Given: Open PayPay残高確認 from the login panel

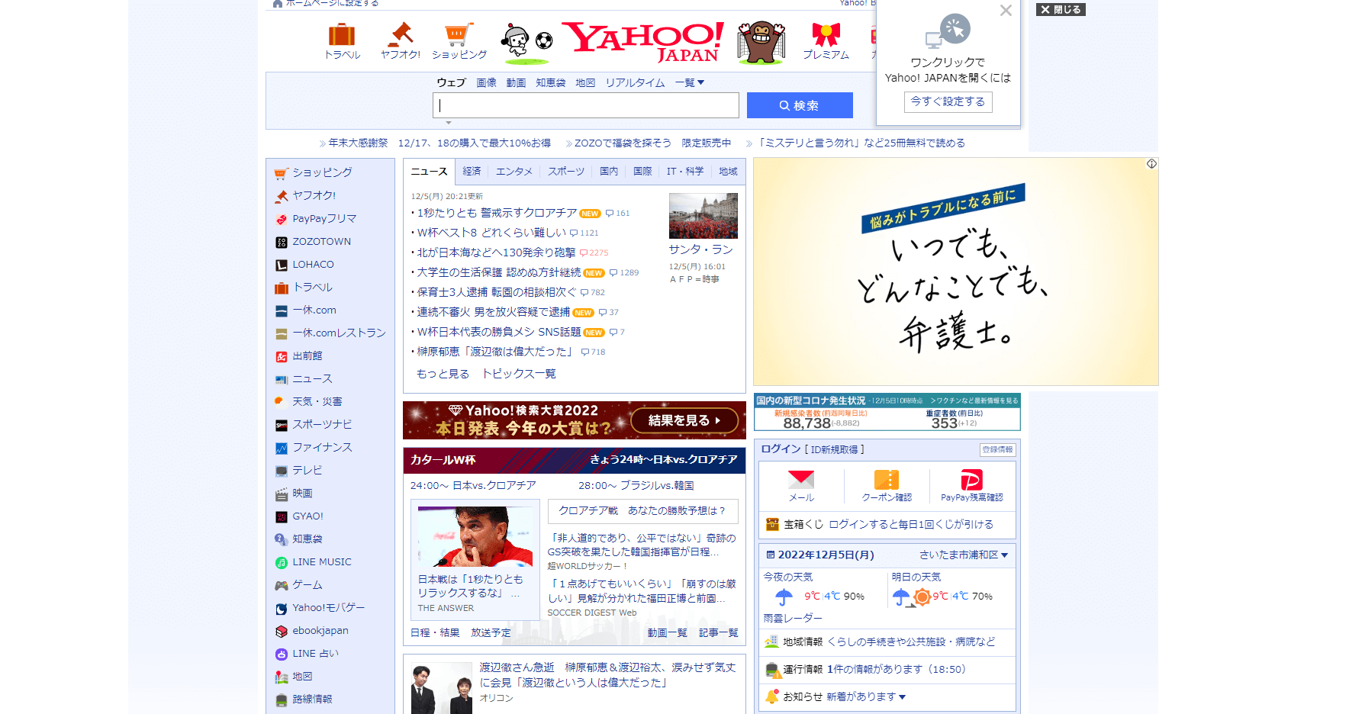Looking at the screenshot, I should pyautogui.click(x=971, y=486).
